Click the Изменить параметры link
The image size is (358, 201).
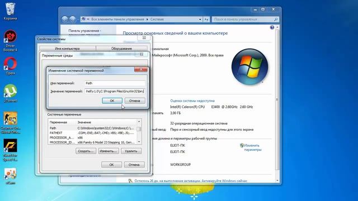252,147
